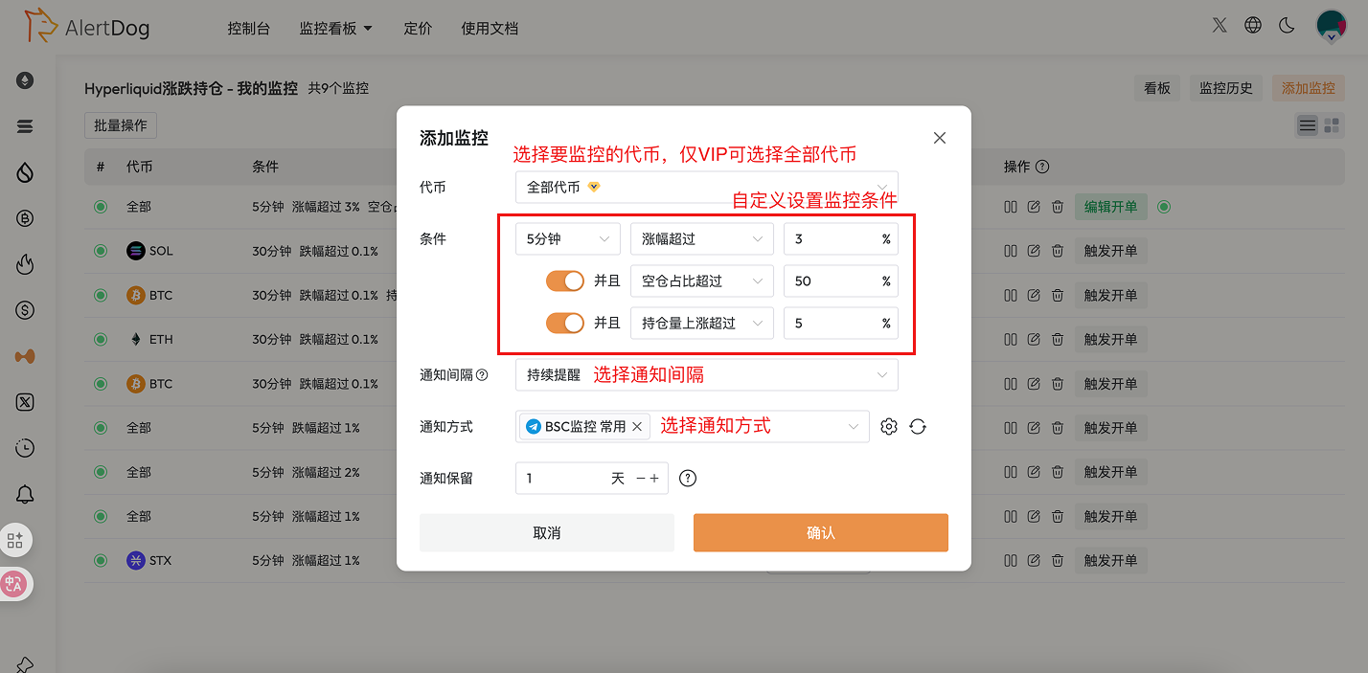This screenshot has width=1368, height=673.
Task: Edit the ETH monitor row
Action: pyautogui.click(x=1034, y=339)
